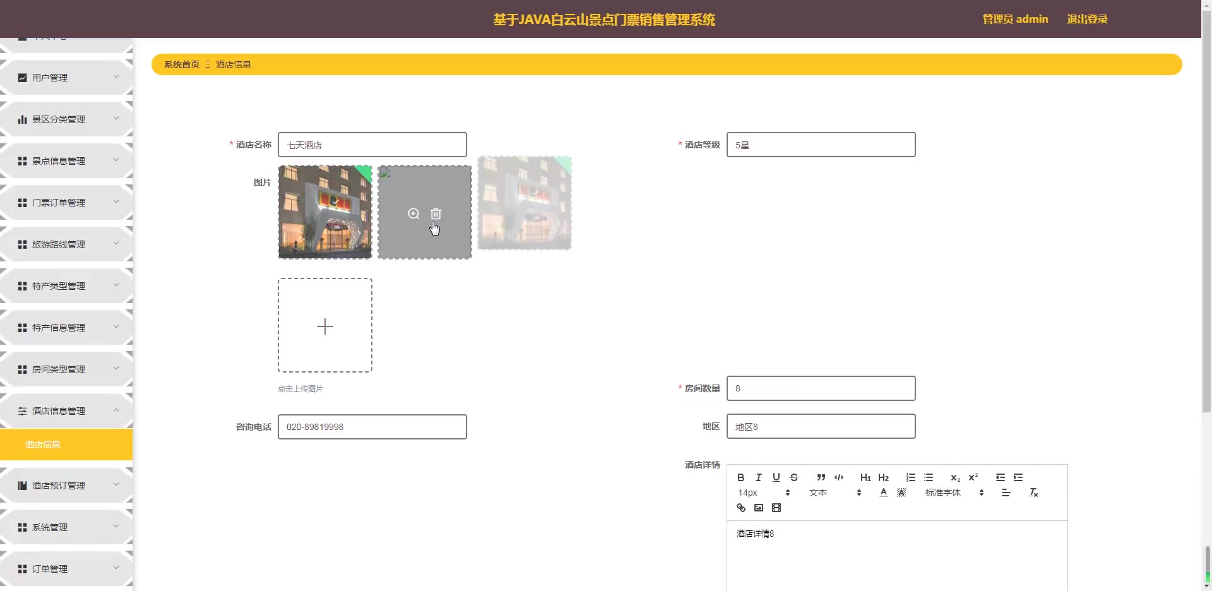Click the 点击上传图片 hint text
Screen dimensions: 1212x591
[x=300, y=389]
